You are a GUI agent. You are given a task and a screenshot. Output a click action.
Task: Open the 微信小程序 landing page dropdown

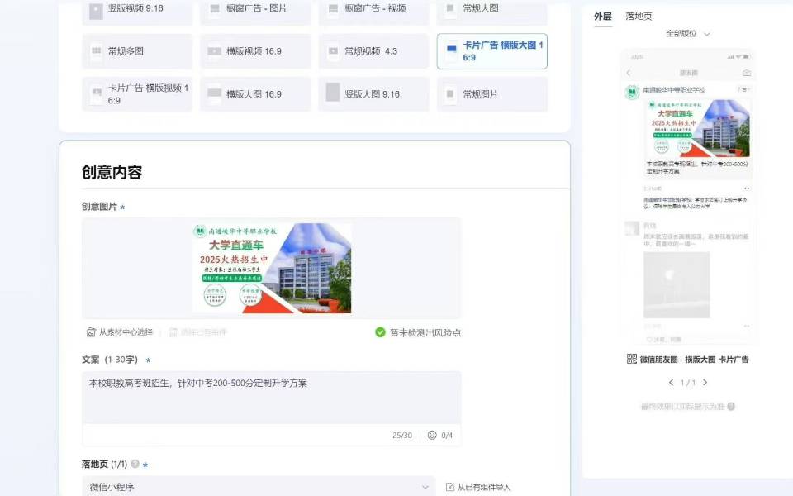(259, 486)
